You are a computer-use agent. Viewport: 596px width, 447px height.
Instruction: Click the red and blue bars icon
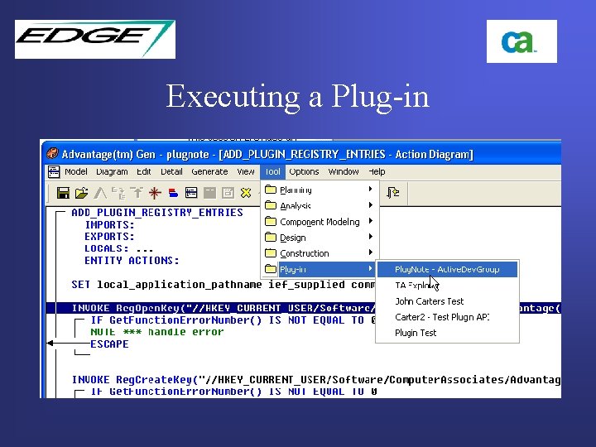point(173,193)
